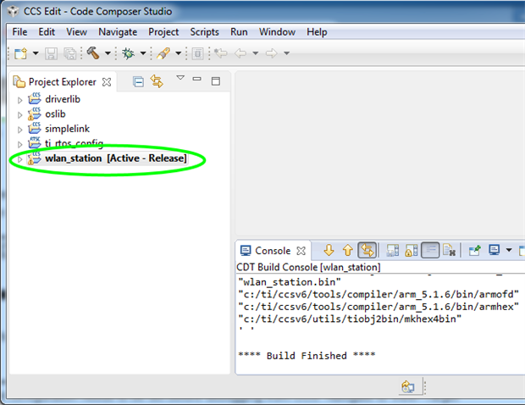Screen dimensions: 525x405
Task: Click the toolbar icon after Search dropdown
Action: [198, 53]
